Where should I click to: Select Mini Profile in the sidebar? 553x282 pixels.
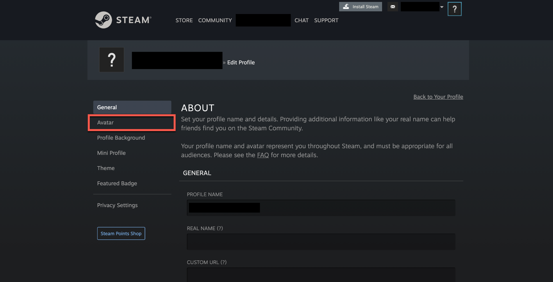(111, 153)
